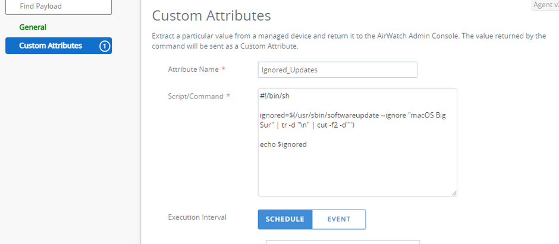Click the Agent version tag
The height and width of the screenshot is (244, 559).
coord(545,5)
